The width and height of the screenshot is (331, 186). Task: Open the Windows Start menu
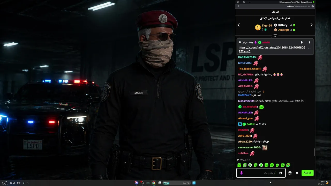point(194,183)
